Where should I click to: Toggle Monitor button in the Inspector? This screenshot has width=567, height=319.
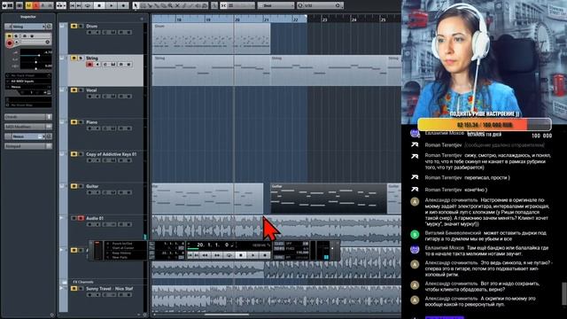pos(17,42)
